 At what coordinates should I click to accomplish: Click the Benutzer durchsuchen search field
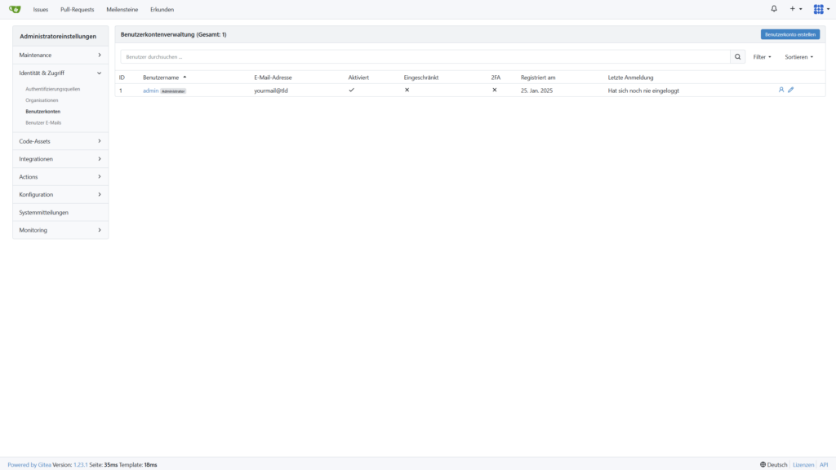tap(425, 57)
